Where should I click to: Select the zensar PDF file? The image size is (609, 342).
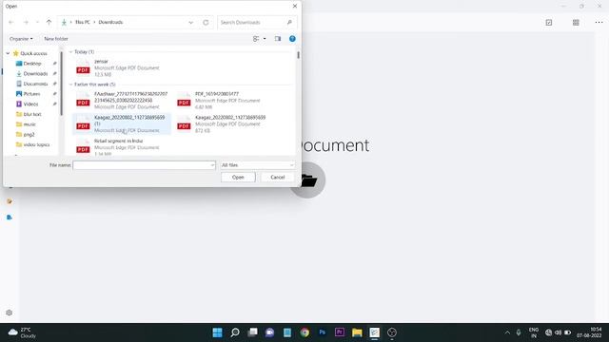[121, 67]
